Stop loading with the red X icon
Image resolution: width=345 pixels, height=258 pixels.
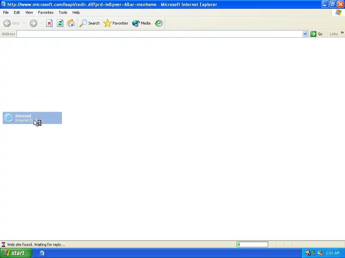tap(49, 23)
